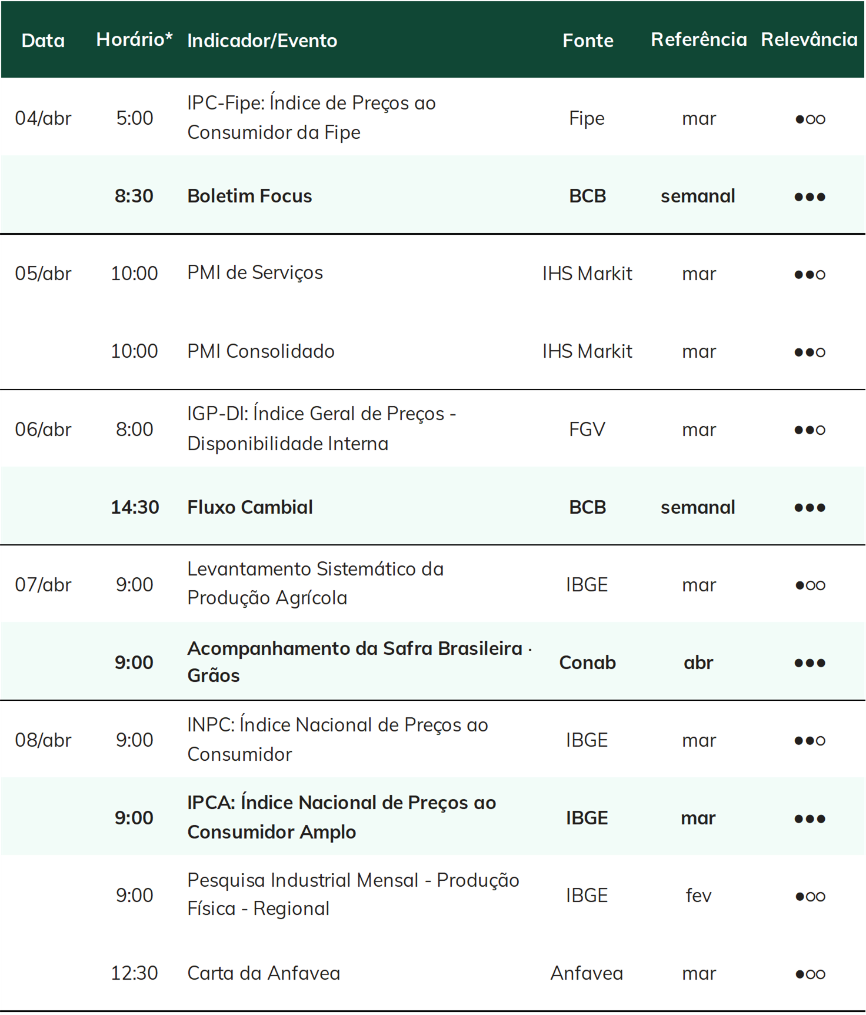The width and height of the screenshot is (866, 1015).
Task: Select the Horário column header
Action: pos(134,39)
